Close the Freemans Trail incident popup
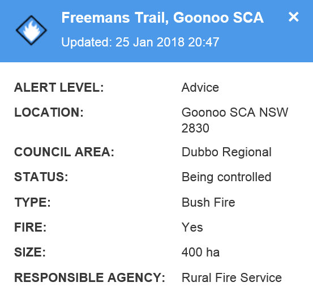313x295 pixels. pyautogui.click(x=293, y=17)
